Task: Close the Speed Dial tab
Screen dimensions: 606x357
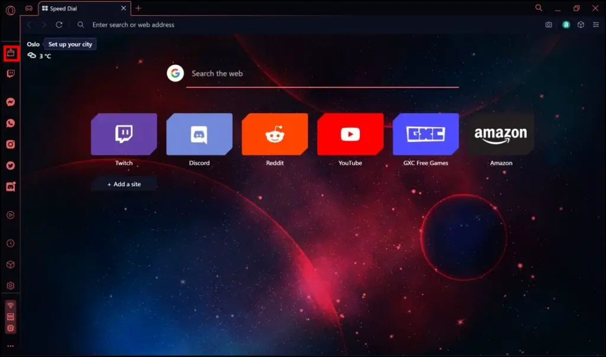Action: (124, 8)
